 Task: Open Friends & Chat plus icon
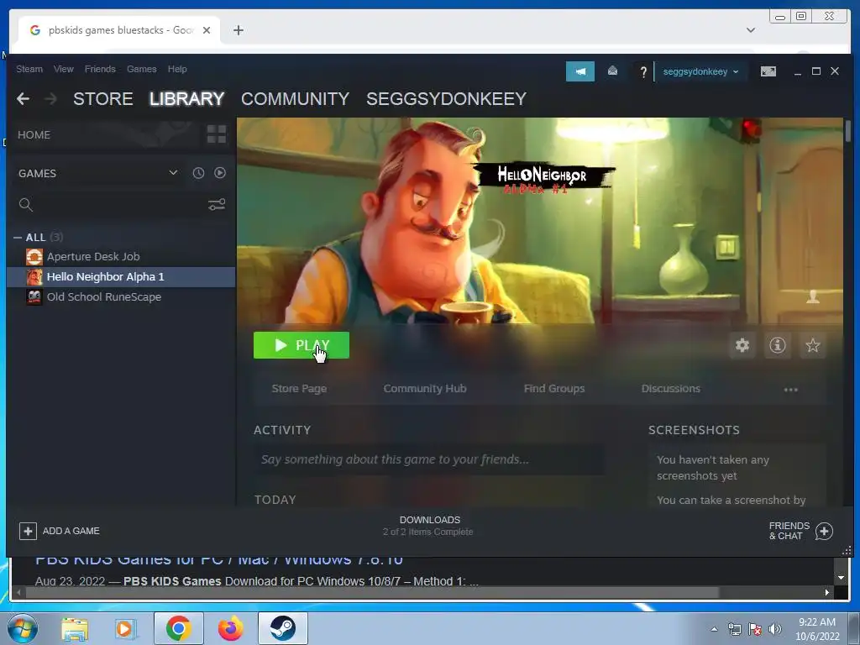[x=824, y=531]
